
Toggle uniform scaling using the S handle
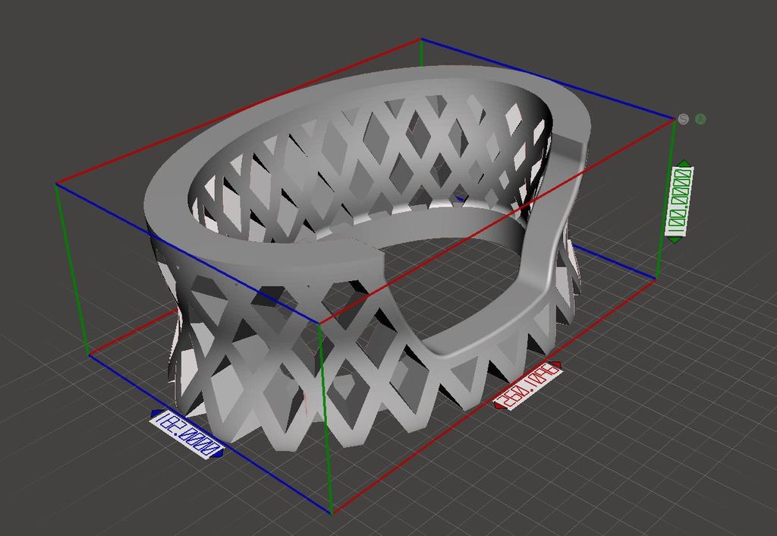click(683, 118)
